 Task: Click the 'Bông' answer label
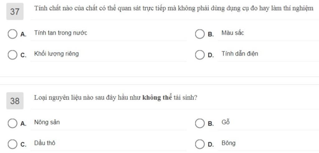[228, 143]
